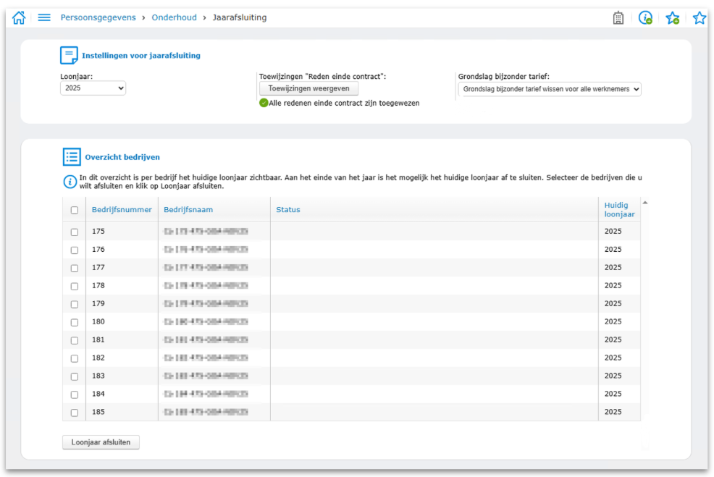Click the Bedrijfsnummer cell 175
Screen dimensions: 714x477
(x=98, y=231)
